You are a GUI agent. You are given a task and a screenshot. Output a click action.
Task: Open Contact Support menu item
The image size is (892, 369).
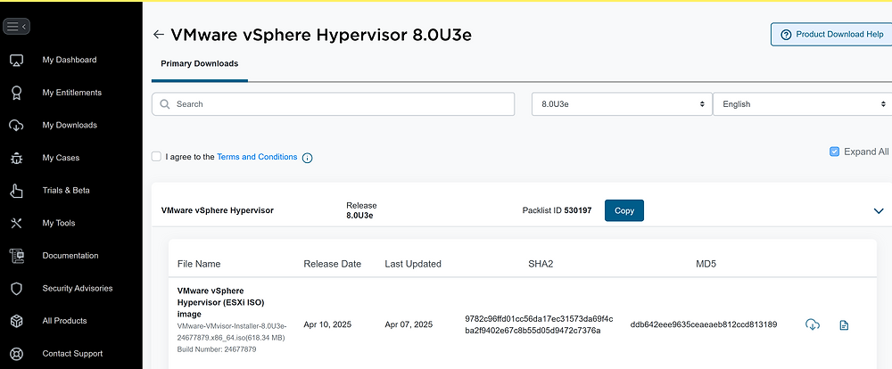point(72,354)
